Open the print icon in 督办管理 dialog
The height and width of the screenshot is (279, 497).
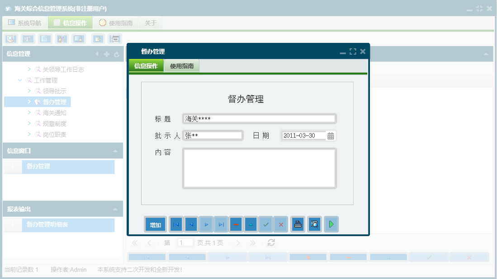tap(297, 224)
